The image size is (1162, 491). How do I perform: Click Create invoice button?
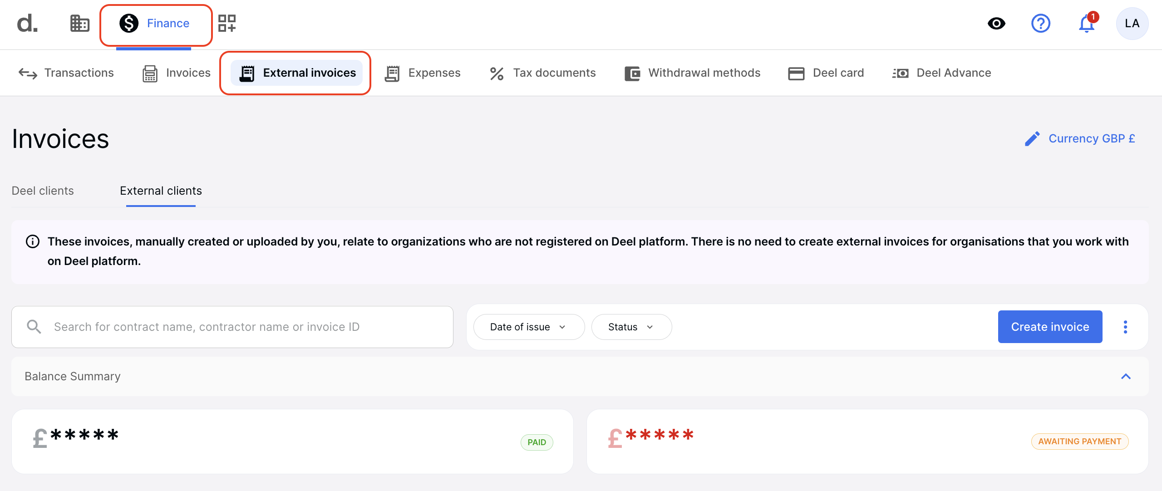tap(1050, 327)
